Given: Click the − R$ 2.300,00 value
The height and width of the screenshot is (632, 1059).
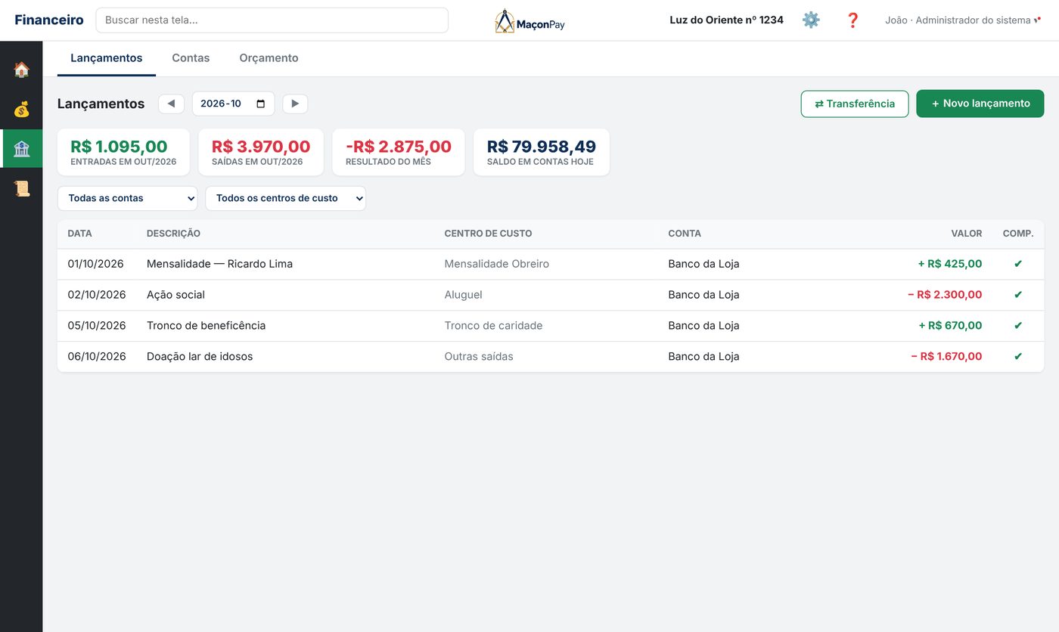Looking at the screenshot, I should point(945,295).
